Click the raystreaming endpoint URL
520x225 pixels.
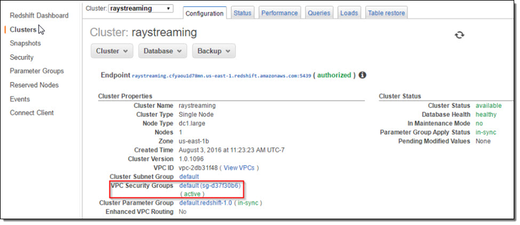(221, 76)
